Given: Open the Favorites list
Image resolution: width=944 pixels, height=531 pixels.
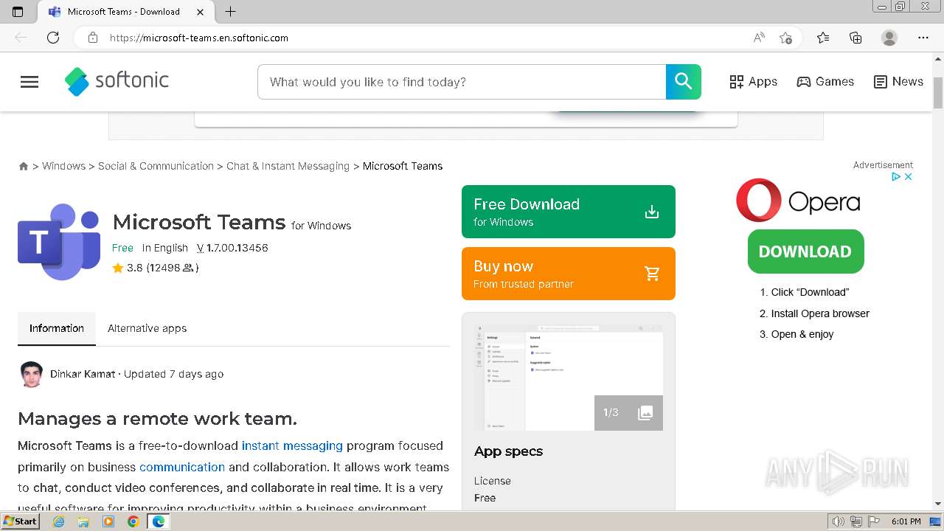Looking at the screenshot, I should [x=823, y=38].
